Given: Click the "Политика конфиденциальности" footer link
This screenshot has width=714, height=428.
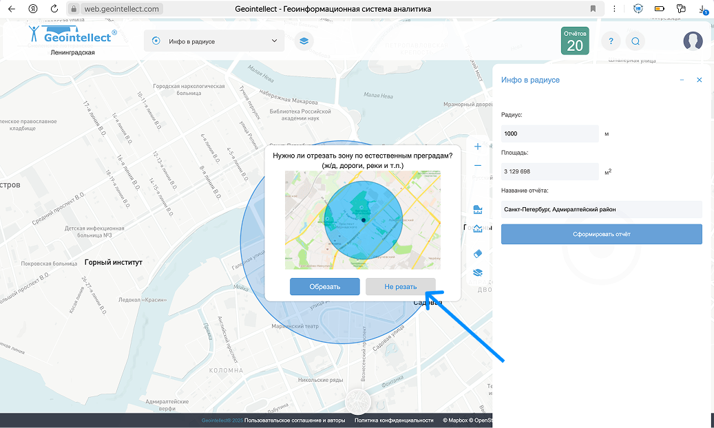Looking at the screenshot, I should [x=393, y=420].
